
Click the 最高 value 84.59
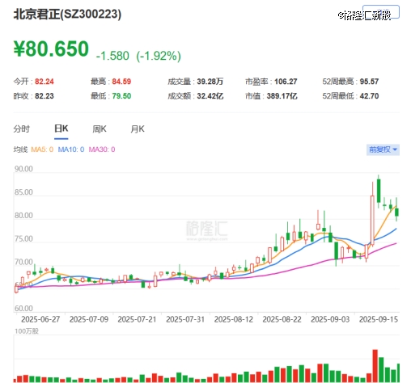click(x=121, y=82)
